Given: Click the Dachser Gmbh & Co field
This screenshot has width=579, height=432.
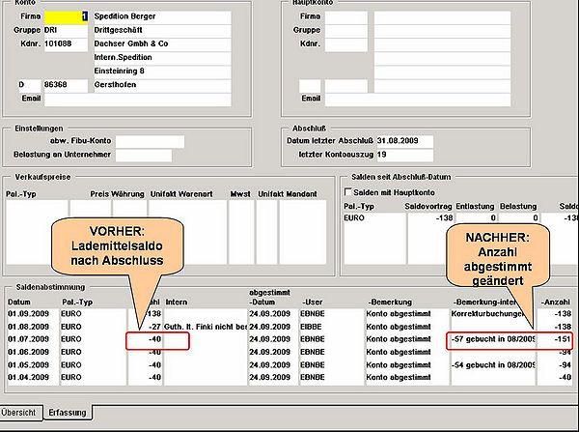Looking at the screenshot, I should pos(162,44).
